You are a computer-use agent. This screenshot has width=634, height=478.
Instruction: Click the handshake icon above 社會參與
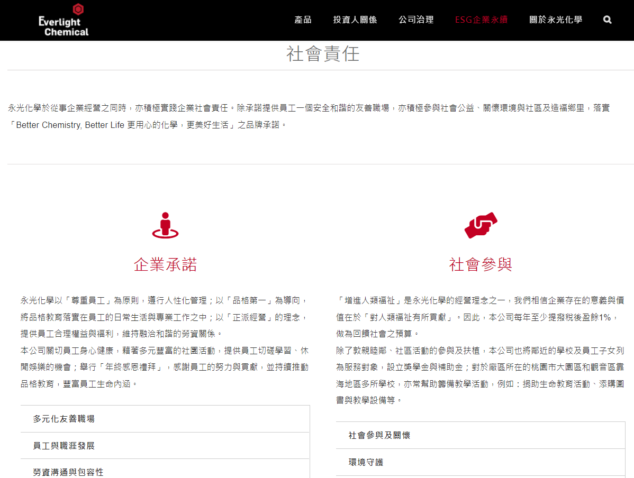point(481,225)
